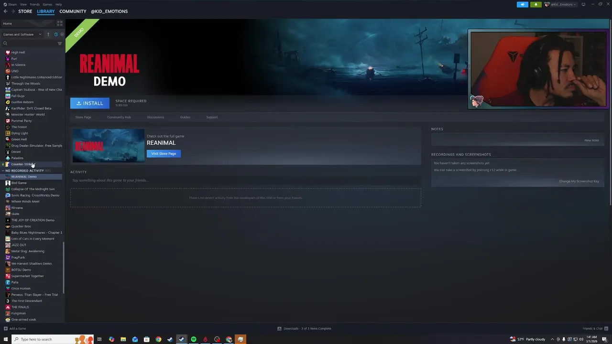
Task: Open the library grid view icon
Action: click(x=60, y=23)
